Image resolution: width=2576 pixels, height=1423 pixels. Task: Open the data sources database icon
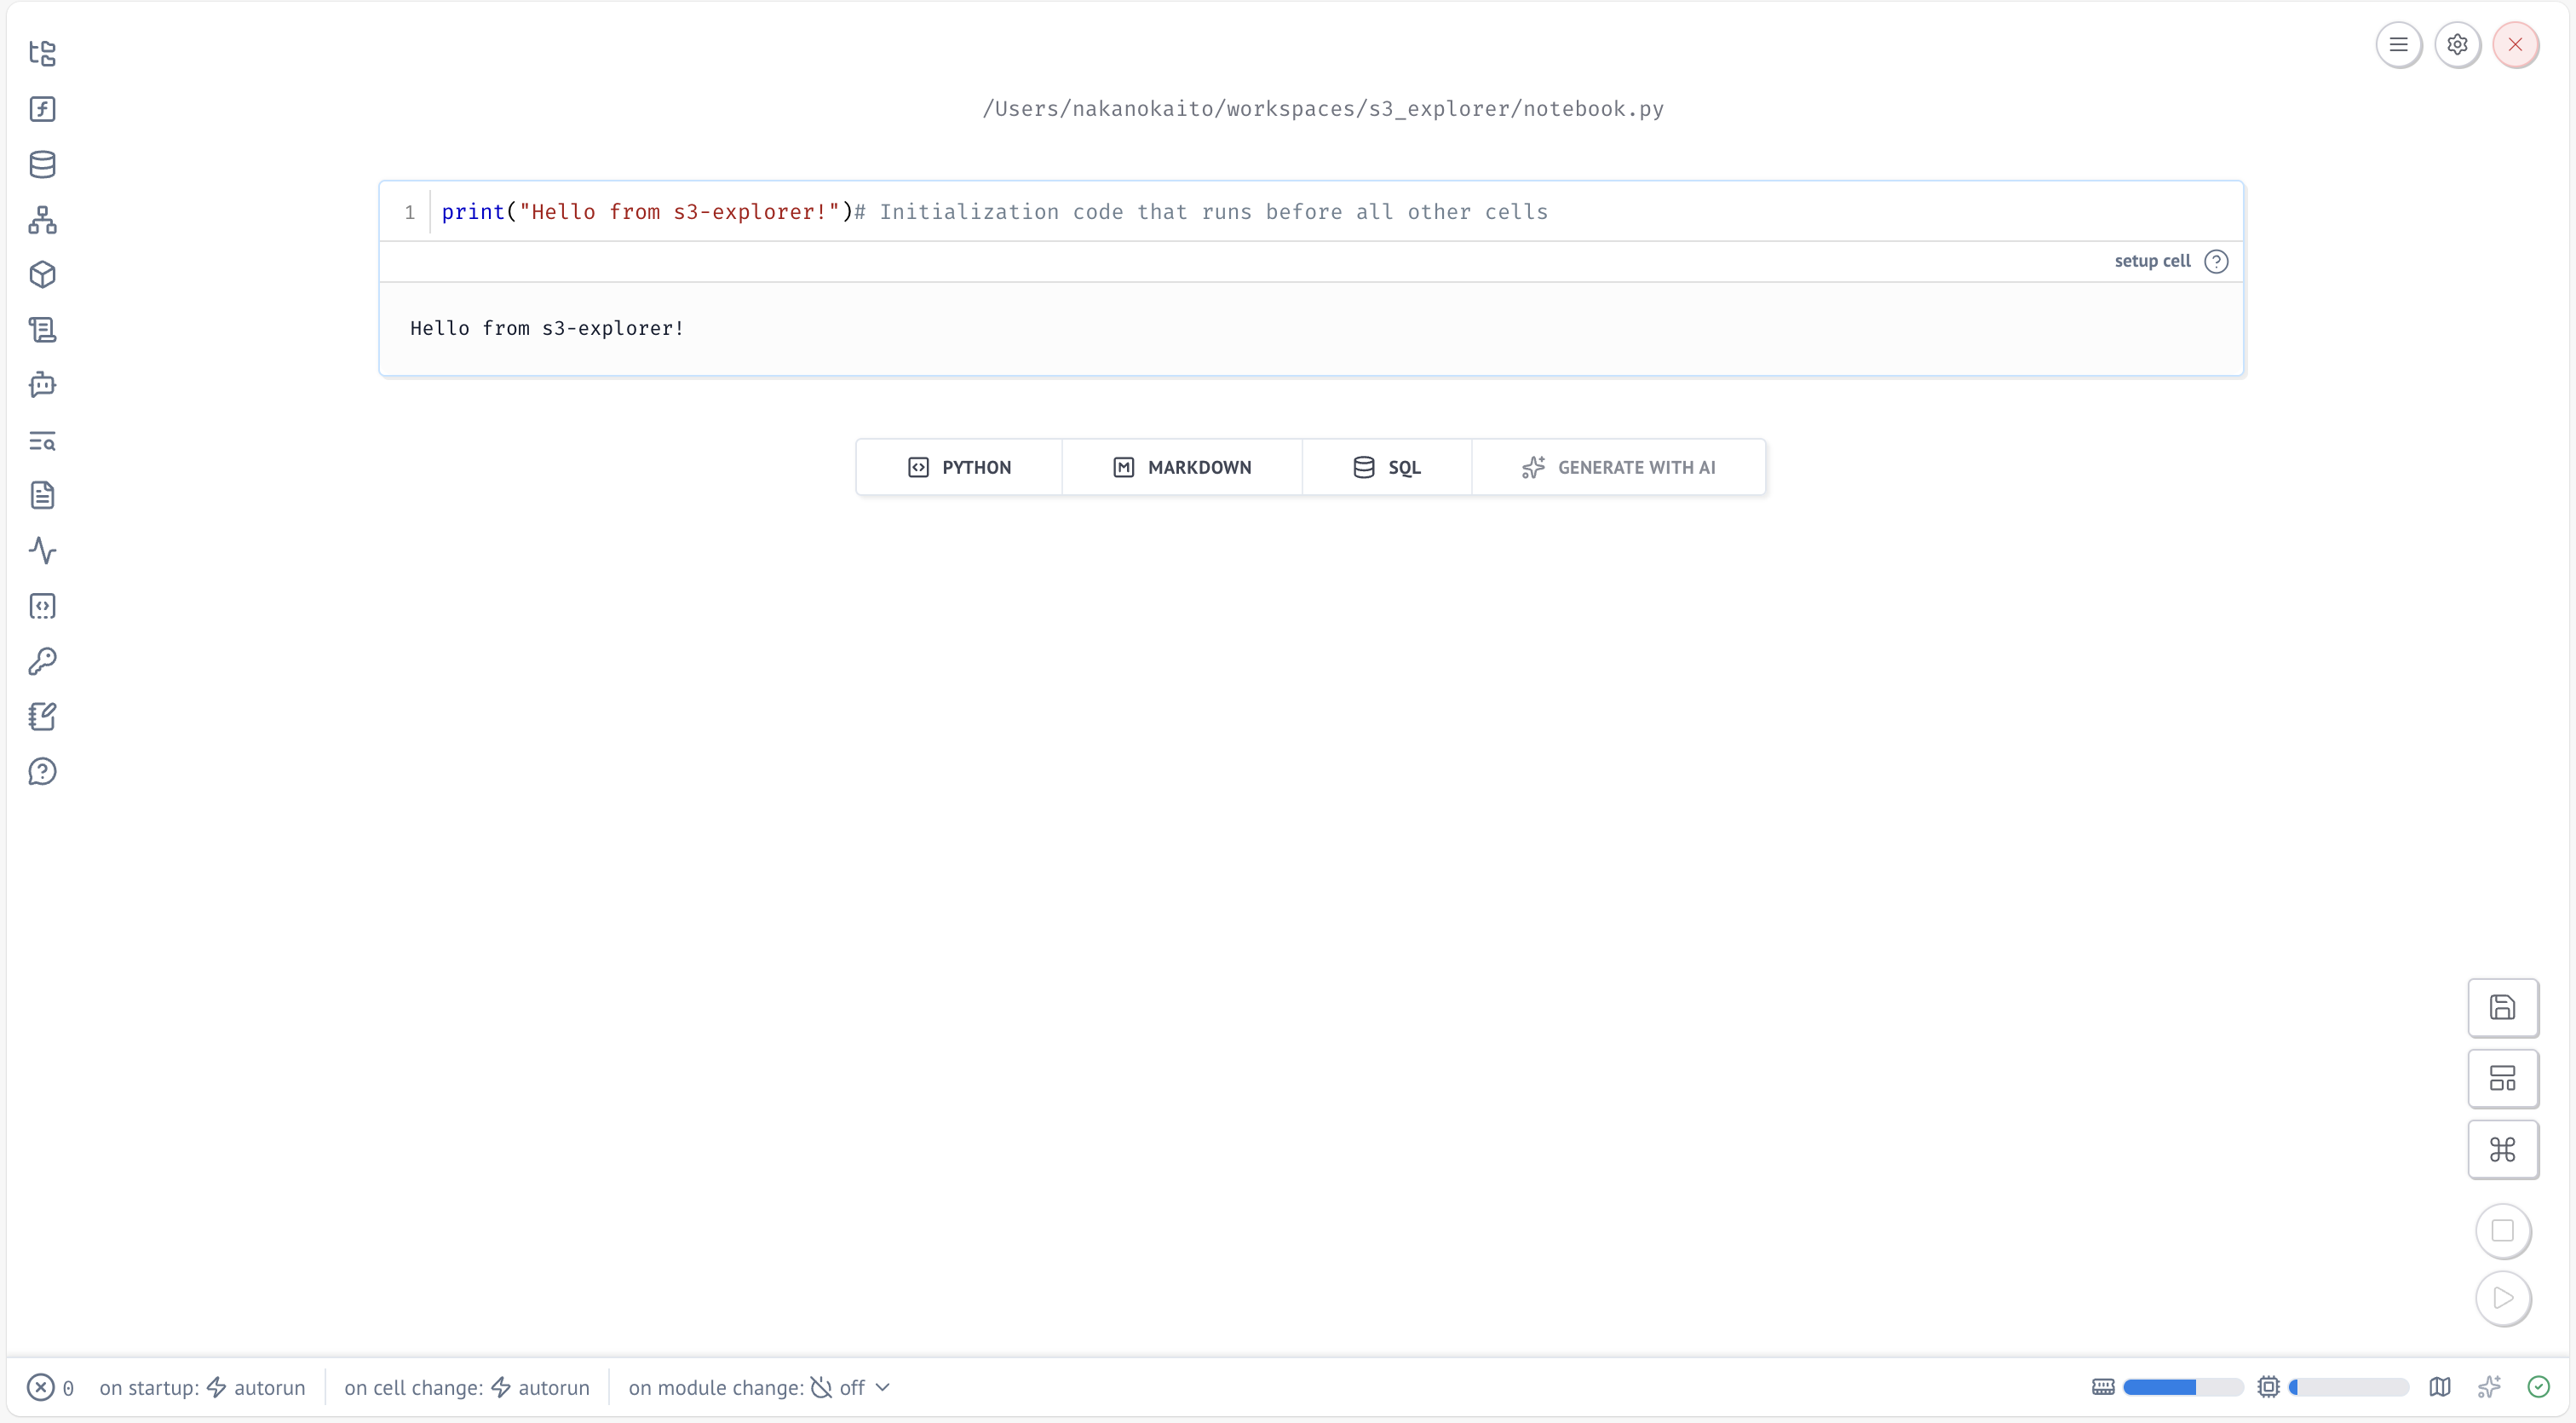point(42,164)
